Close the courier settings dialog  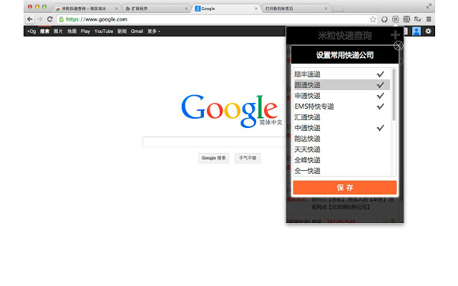coord(399,46)
